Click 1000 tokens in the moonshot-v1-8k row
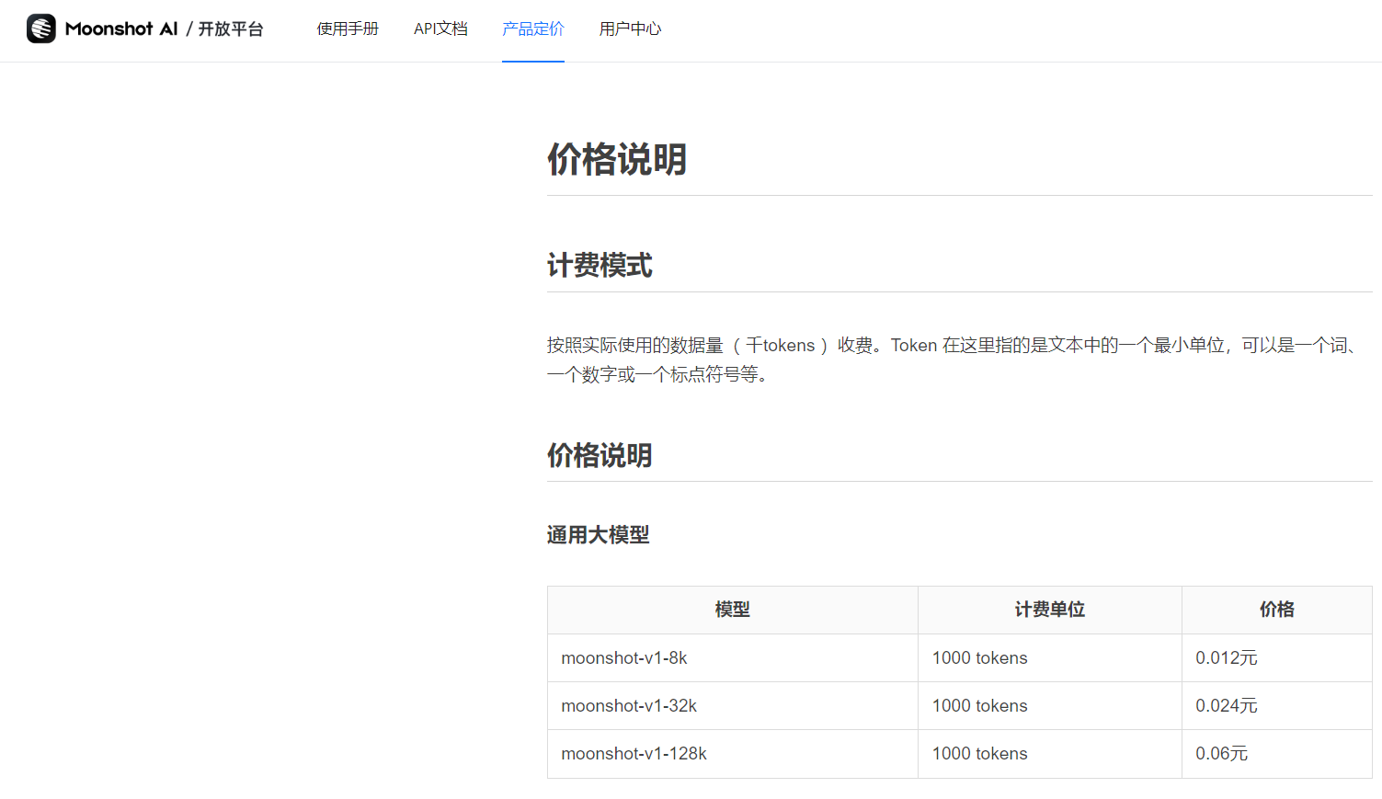This screenshot has width=1382, height=799. tap(1050, 658)
